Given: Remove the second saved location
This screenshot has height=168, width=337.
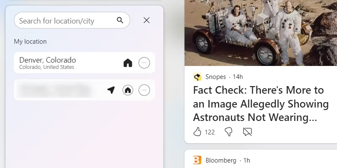Looking at the screenshot, I should (x=144, y=90).
